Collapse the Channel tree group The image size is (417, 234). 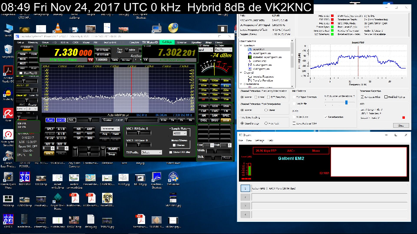pos(241,73)
